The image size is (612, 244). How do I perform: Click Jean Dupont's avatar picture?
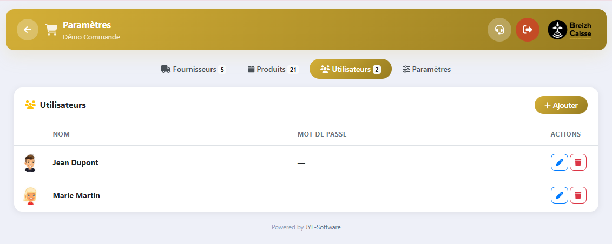[30, 162]
